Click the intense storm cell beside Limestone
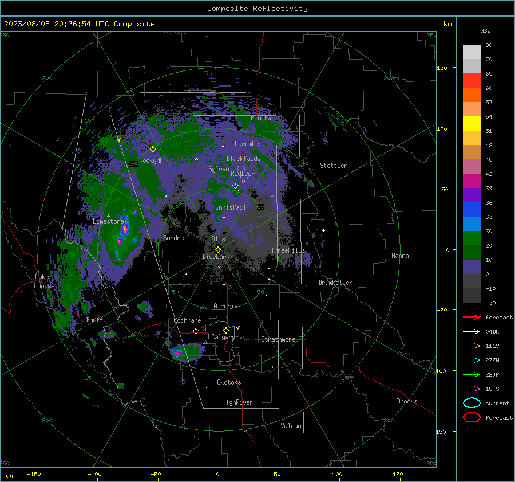Viewport: 515px width, 482px height. pyautogui.click(x=124, y=227)
